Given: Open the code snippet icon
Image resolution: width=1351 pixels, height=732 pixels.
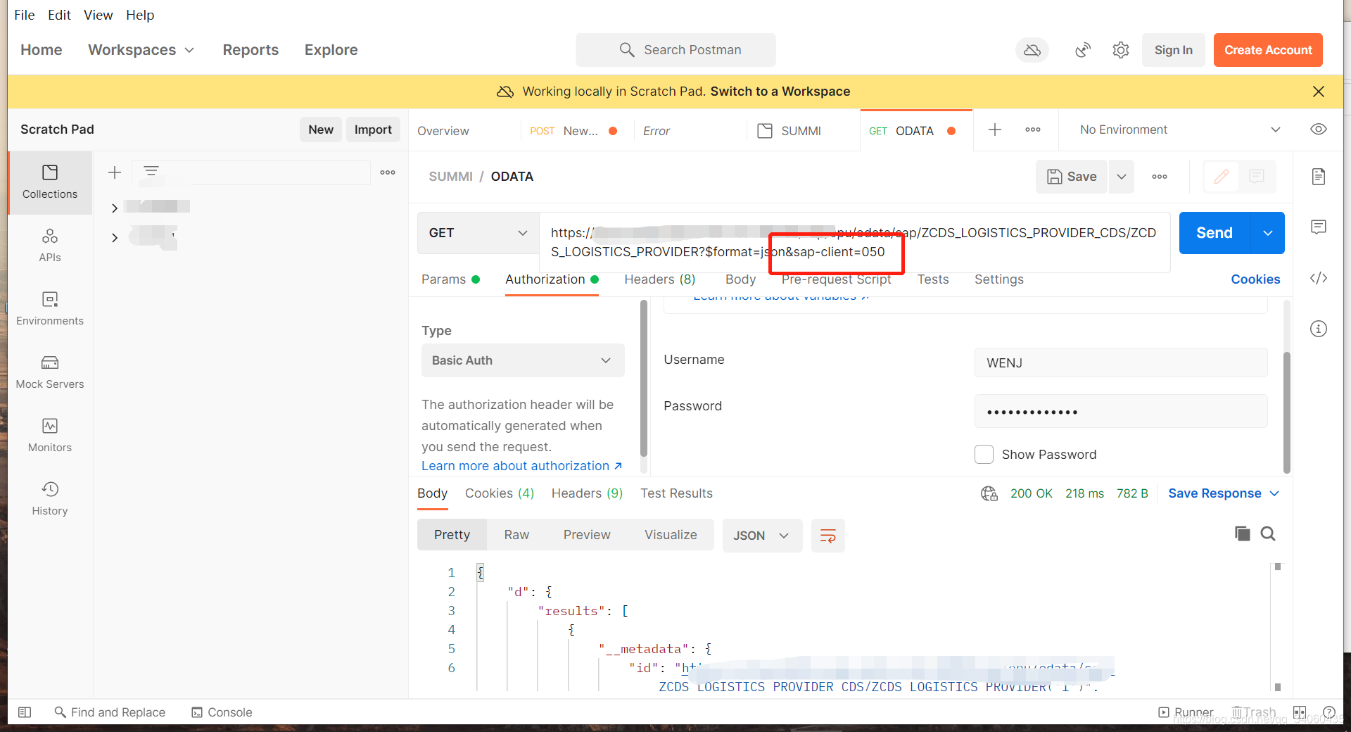Looking at the screenshot, I should coord(1319,278).
